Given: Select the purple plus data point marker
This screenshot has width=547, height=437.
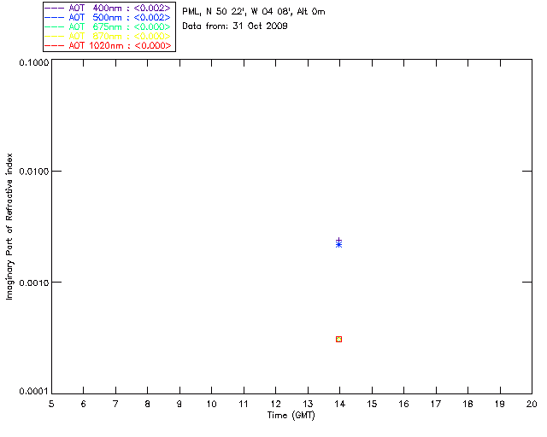Looking at the screenshot, I should [338, 240].
